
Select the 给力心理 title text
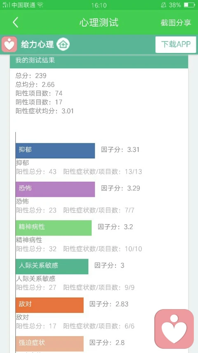click(x=38, y=44)
